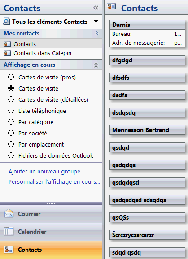The image size is (188, 259).
Task: Collapse the Mes contacts section
Action: click(x=96, y=33)
